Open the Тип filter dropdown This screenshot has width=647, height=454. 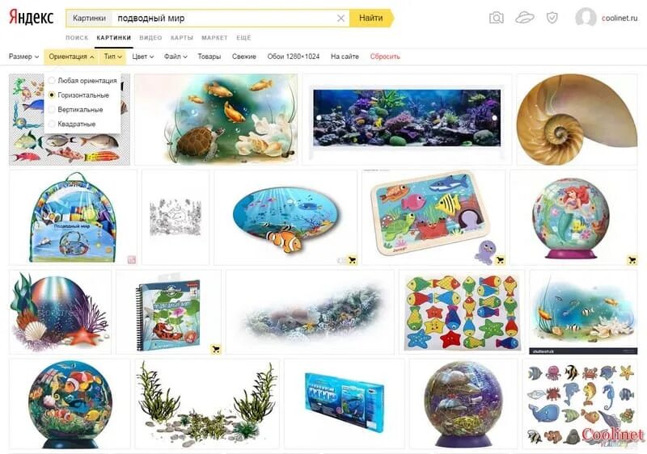pyautogui.click(x=112, y=57)
